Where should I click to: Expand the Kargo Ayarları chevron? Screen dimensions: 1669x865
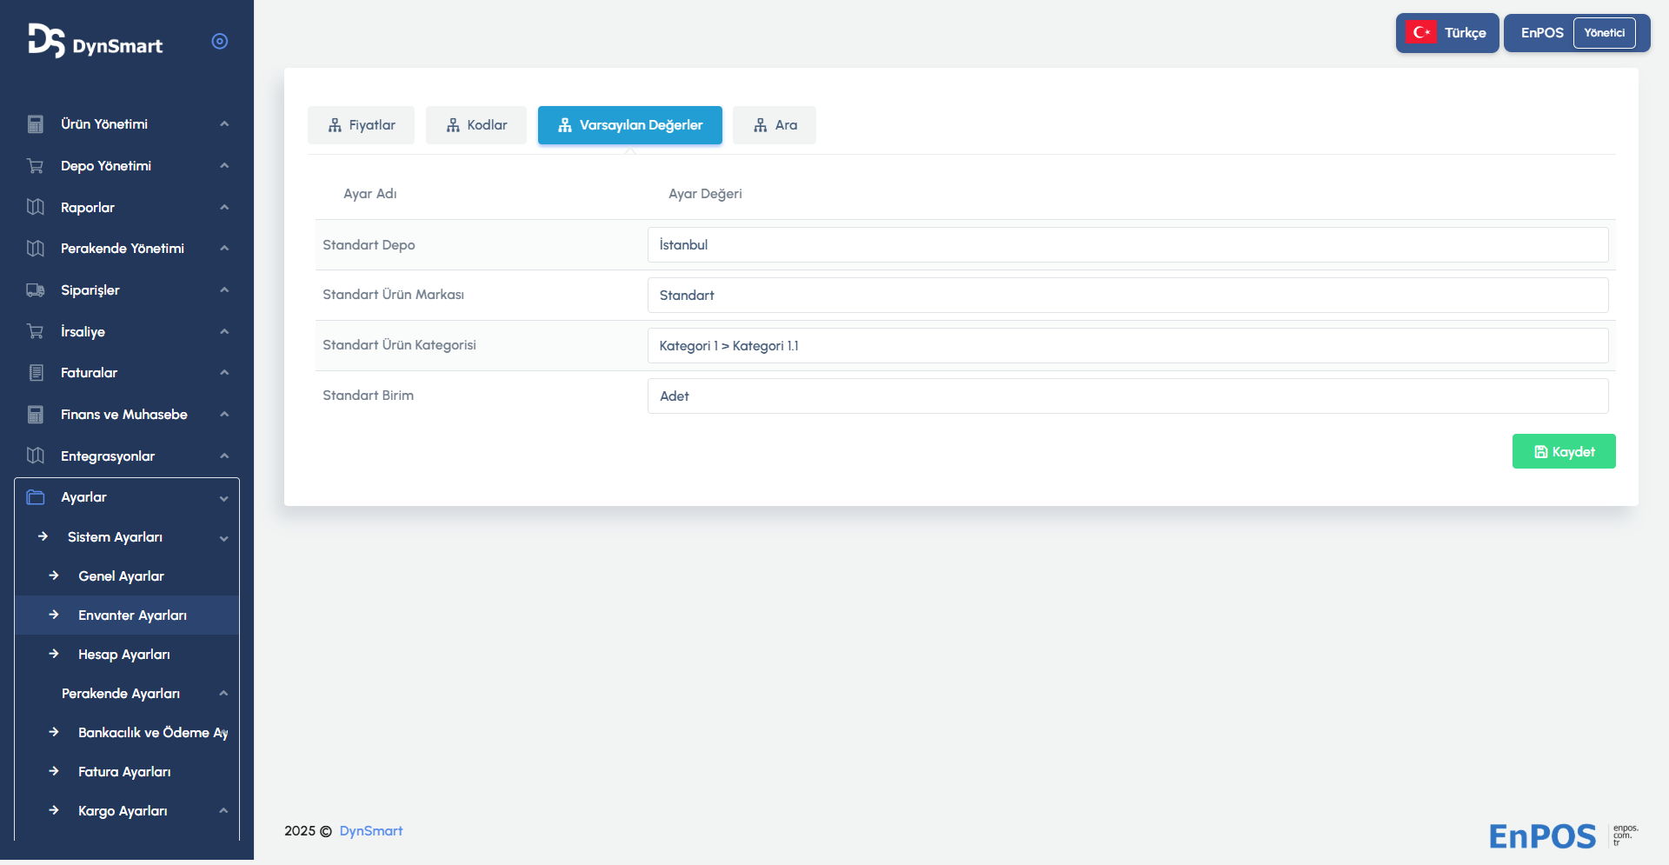click(x=223, y=811)
